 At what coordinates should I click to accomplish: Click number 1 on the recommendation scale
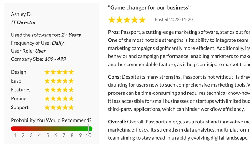pos(15,135)
